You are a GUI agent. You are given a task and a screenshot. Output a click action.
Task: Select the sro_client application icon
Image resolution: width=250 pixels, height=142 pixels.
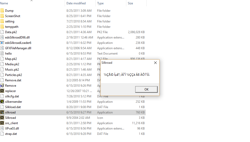tap(2, 123)
